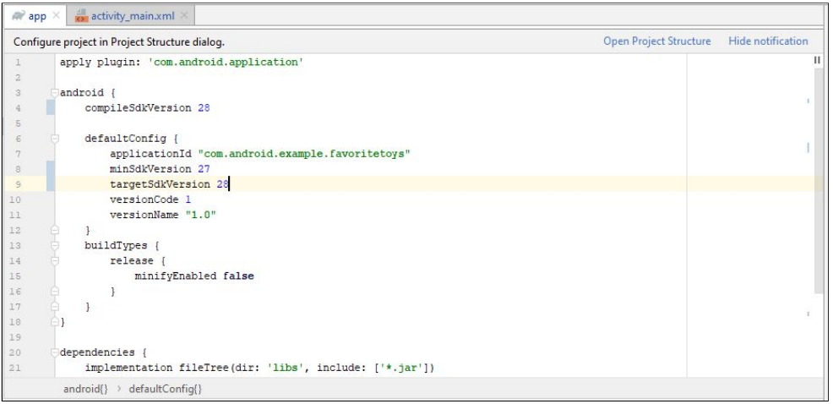Image resolution: width=833 pixels, height=404 pixels.
Task: Close the app editor tab
Action: (57, 16)
